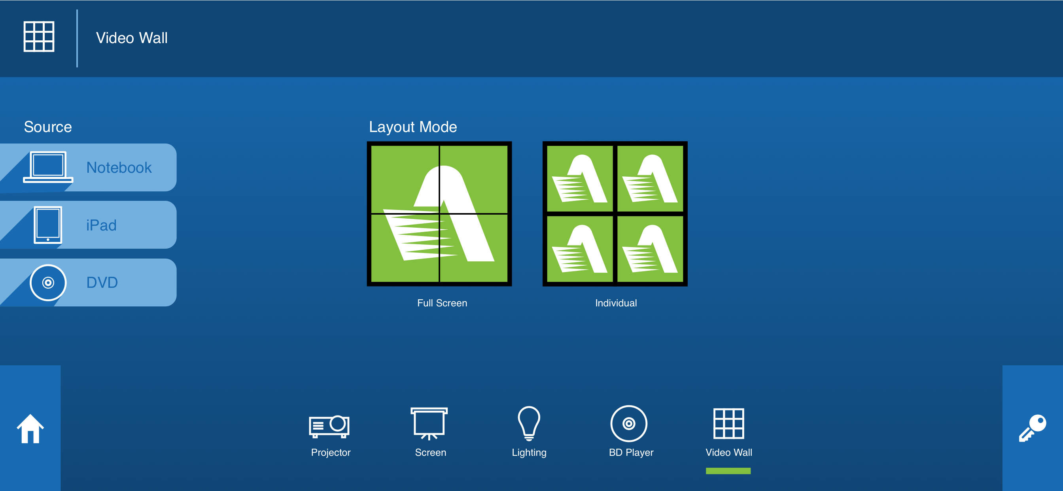This screenshot has height=491, width=1063.
Task: Click the Home icon
Action: 30,429
